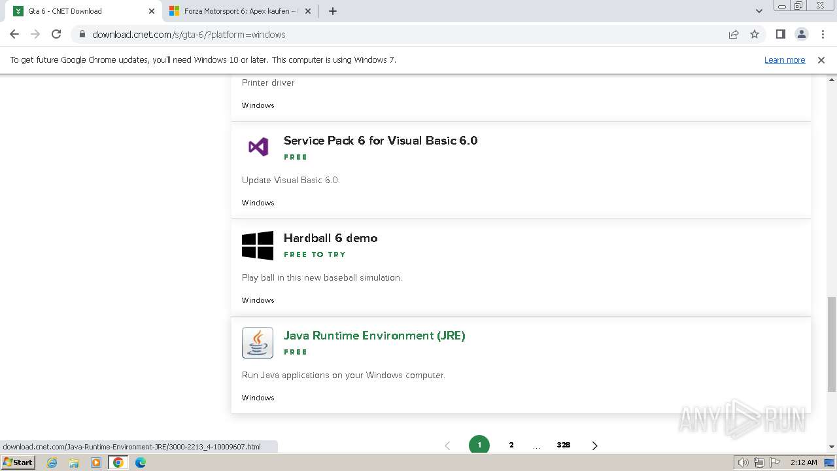
Task: Open File Explorer from the taskbar
Action: (74, 462)
